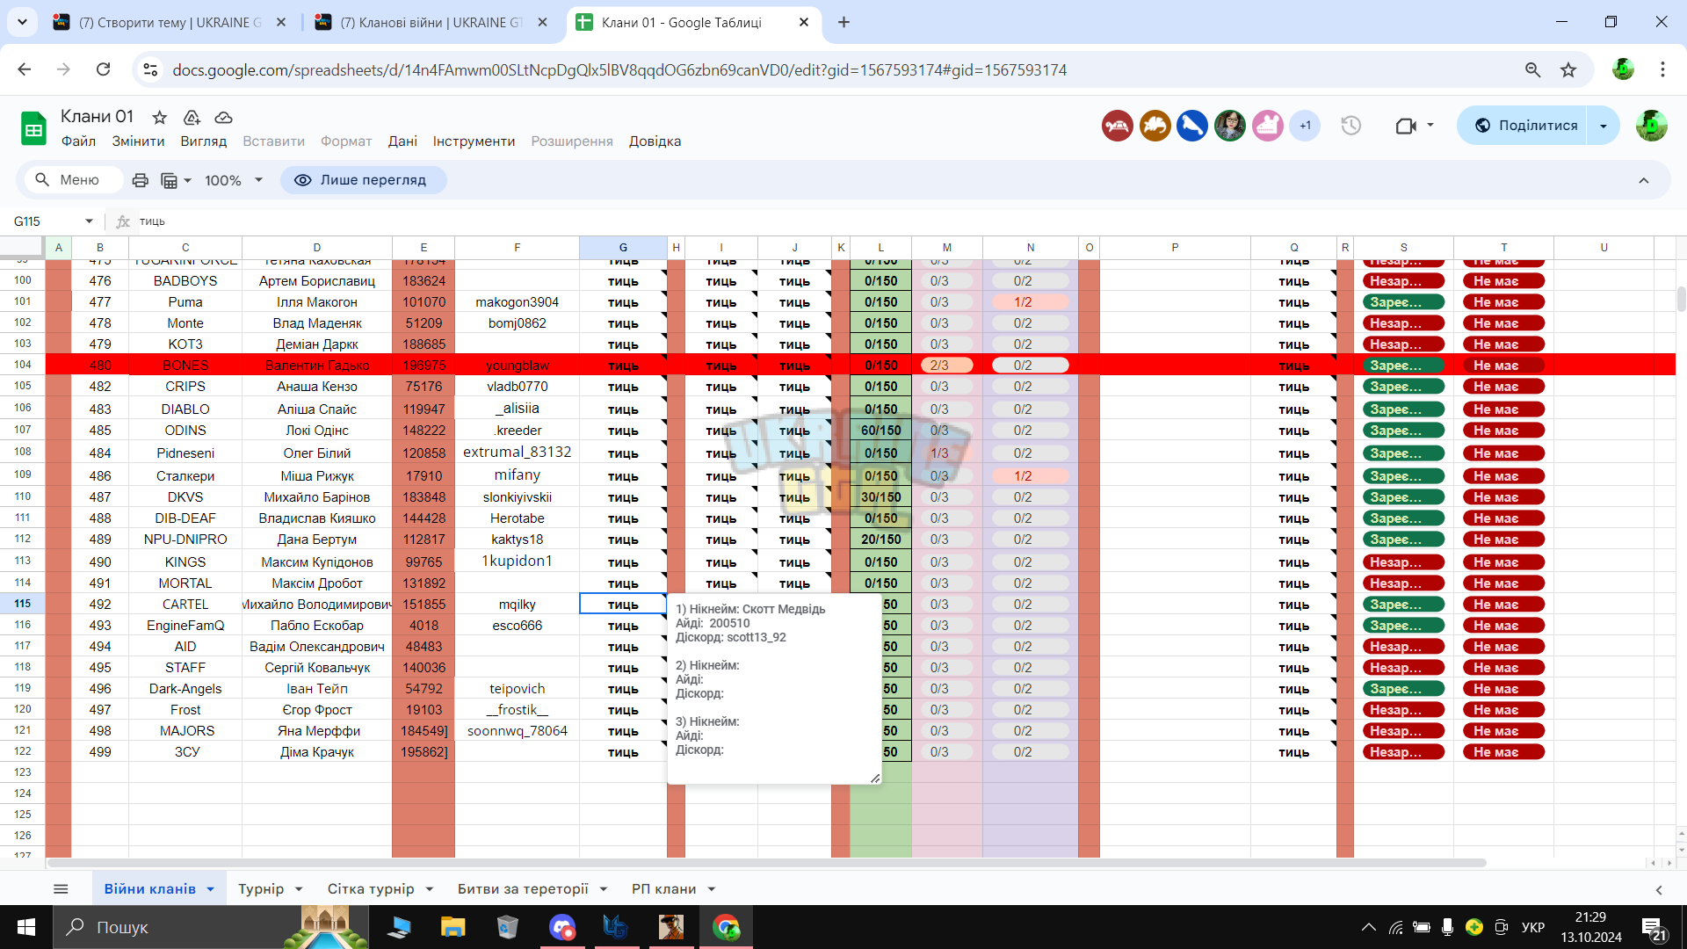Switch to Турнір sheet tab
The image size is (1687, 949).
pyautogui.click(x=261, y=889)
